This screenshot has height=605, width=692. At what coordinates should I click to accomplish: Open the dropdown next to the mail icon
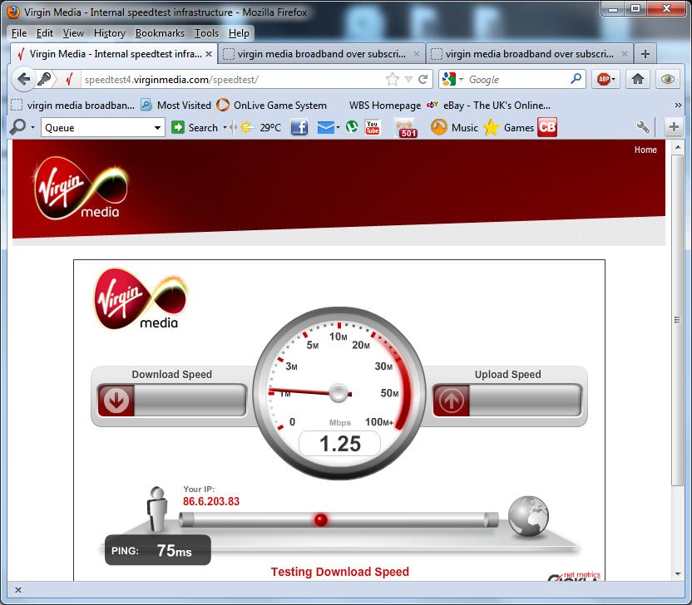[x=338, y=128]
